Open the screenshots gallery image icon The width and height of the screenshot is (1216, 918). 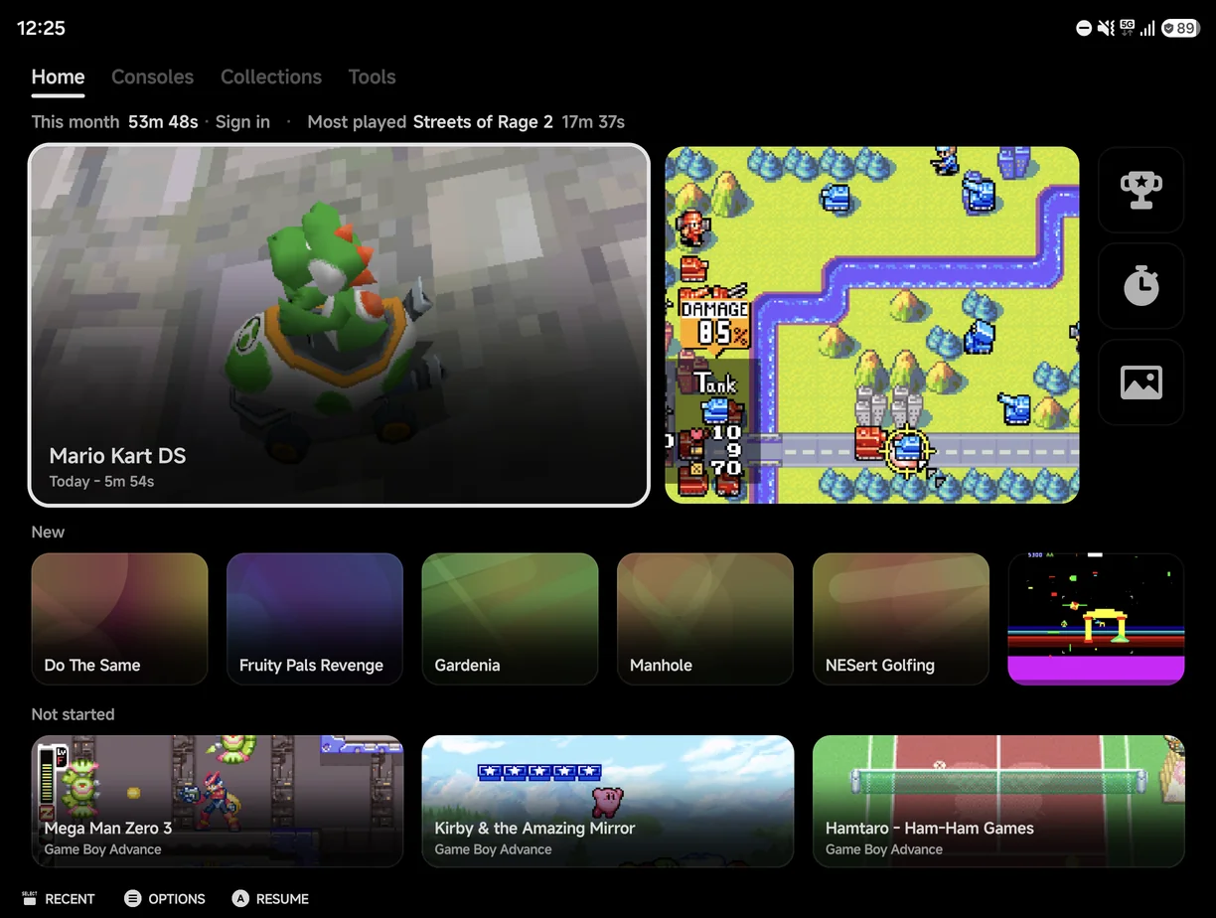(x=1140, y=382)
